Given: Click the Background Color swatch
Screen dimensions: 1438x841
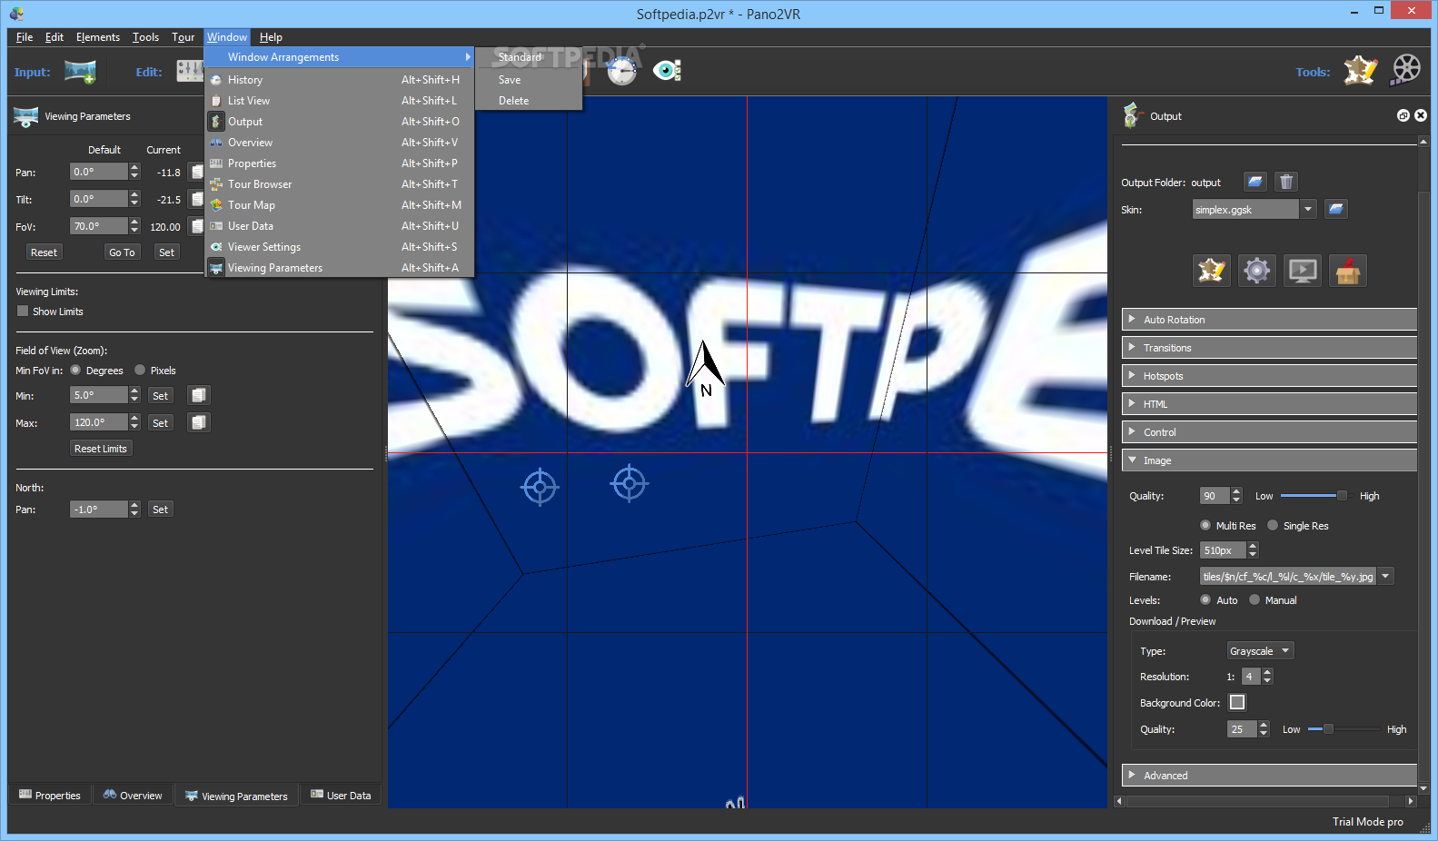Looking at the screenshot, I should 1237,702.
